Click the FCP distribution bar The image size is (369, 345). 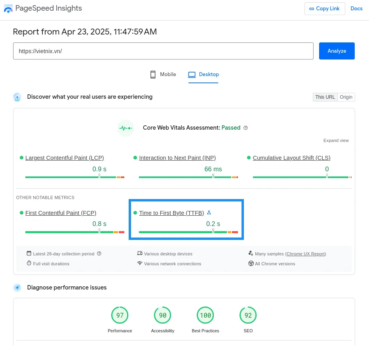coord(74,232)
